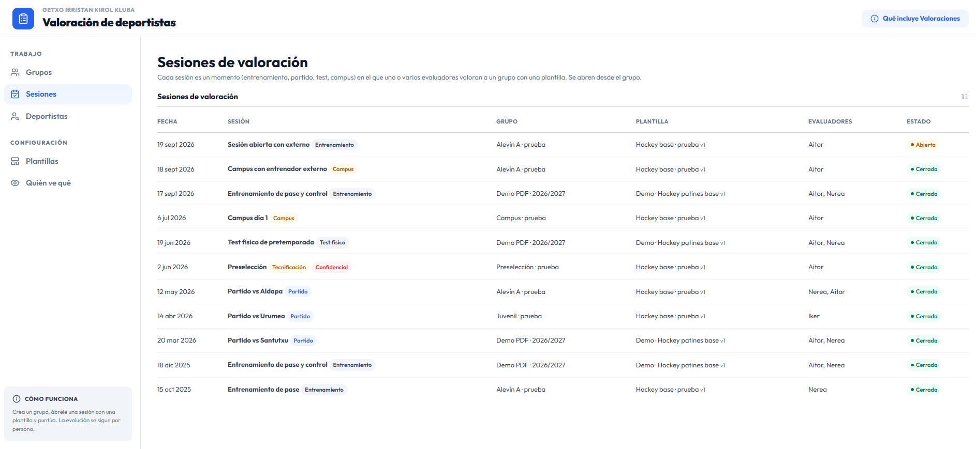
Task: Click the eye icon beside Quién ve qué
Action: 15,183
